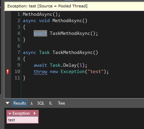Screen dimensions: 144x129
Task: Click the Exception header in the results
Action: click(21, 113)
